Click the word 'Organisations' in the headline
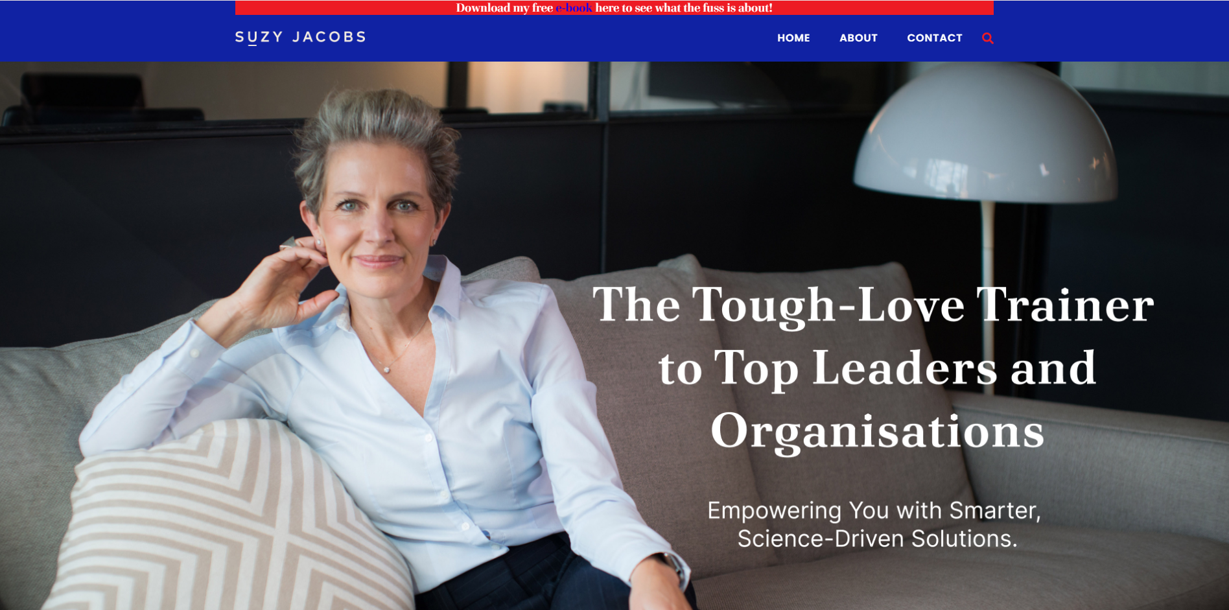Viewport: 1229px width, 610px height. pyautogui.click(x=877, y=431)
